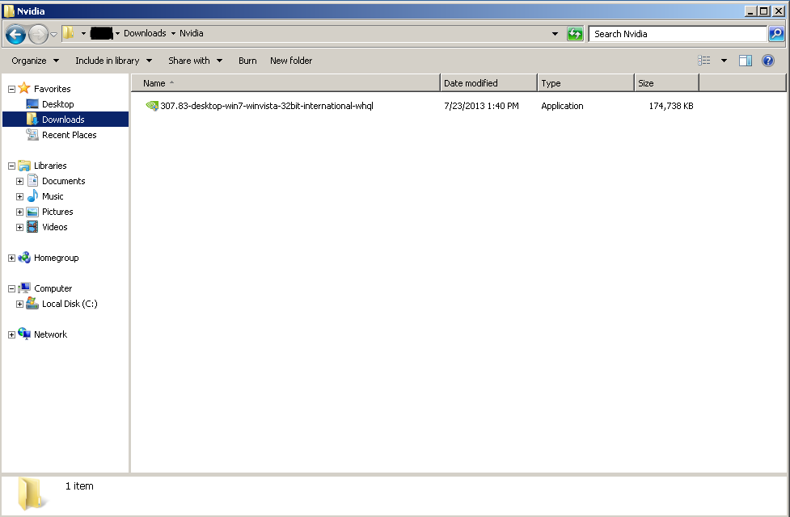
Task: Open the Share with menu
Action: tap(196, 61)
